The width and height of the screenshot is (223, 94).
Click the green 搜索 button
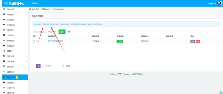click(x=62, y=32)
